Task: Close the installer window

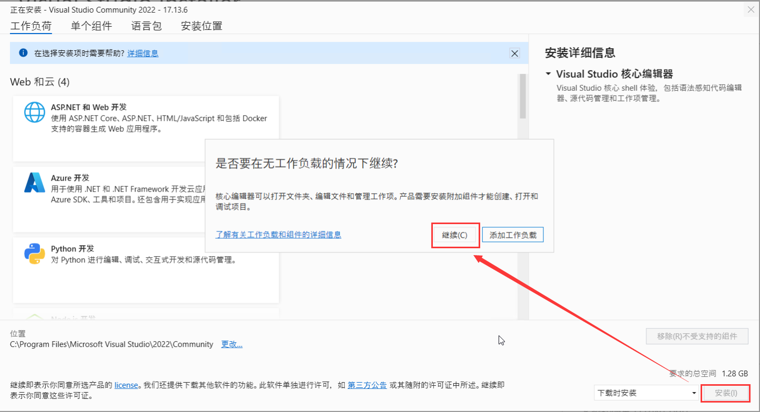Action: (751, 9)
